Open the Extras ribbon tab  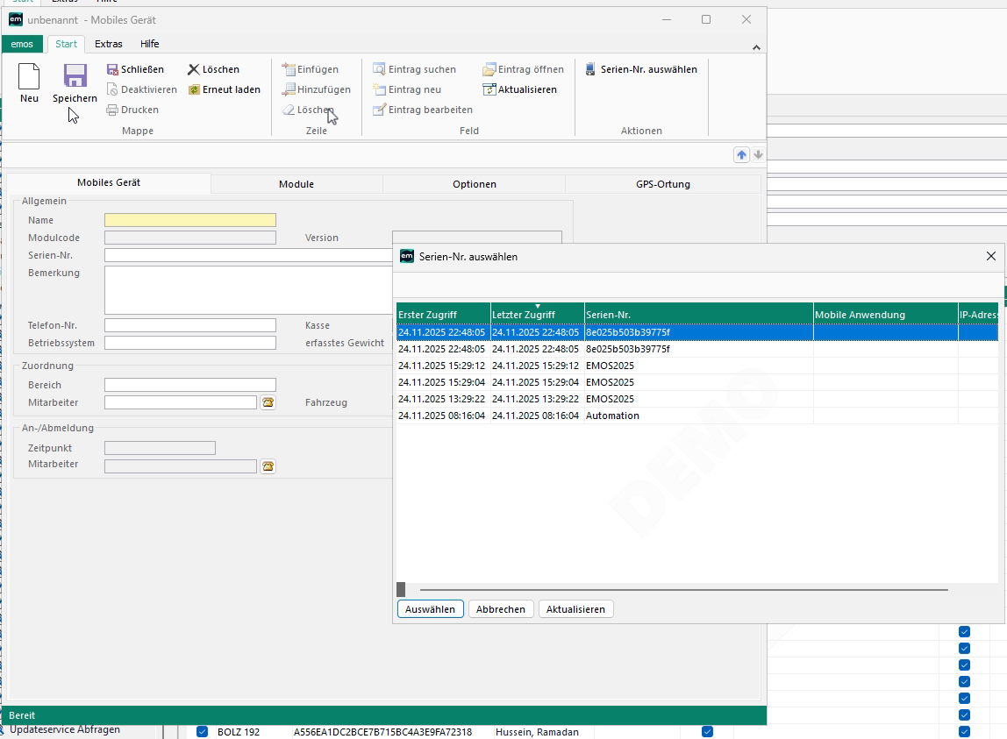pos(109,44)
